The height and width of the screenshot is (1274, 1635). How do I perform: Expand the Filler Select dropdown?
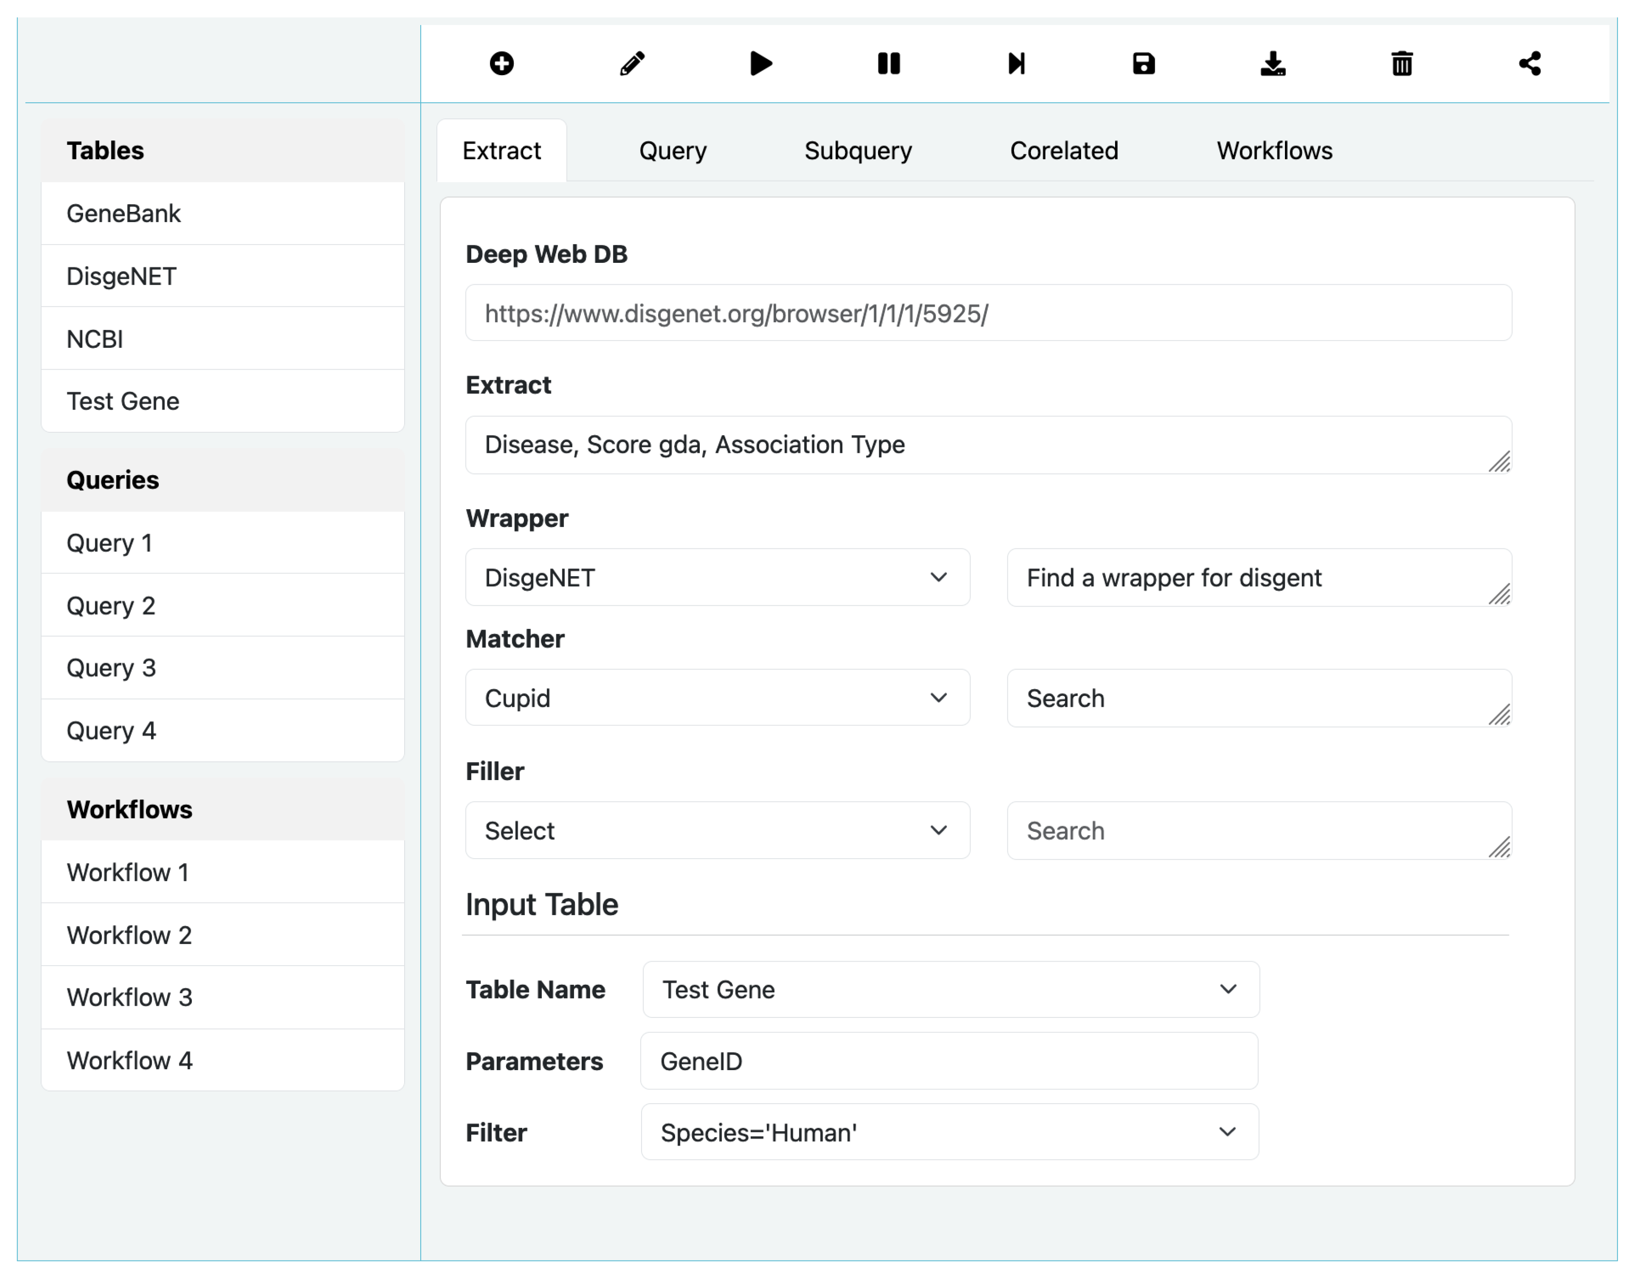pyautogui.click(x=717, y=830)
